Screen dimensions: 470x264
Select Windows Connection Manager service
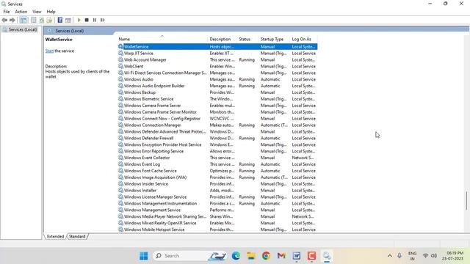pyautogui.click(x=217, y=125)
